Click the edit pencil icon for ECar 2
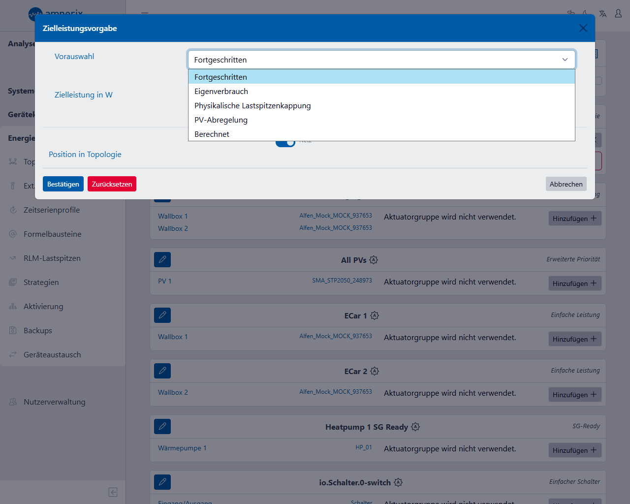 (x=162, y=371)
